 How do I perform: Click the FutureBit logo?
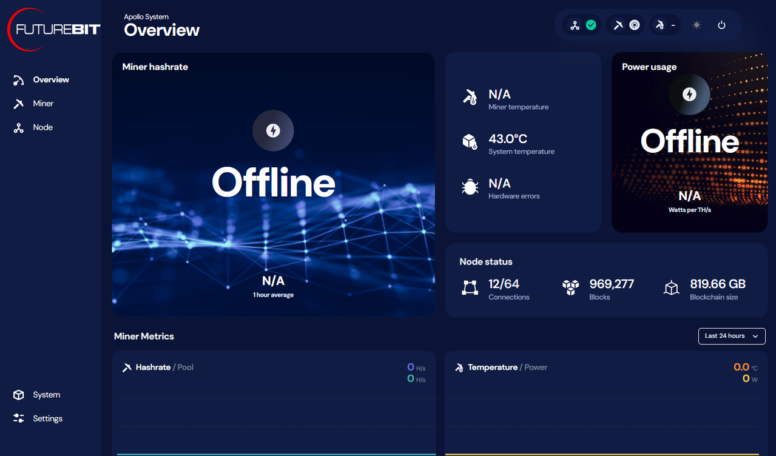53,29
